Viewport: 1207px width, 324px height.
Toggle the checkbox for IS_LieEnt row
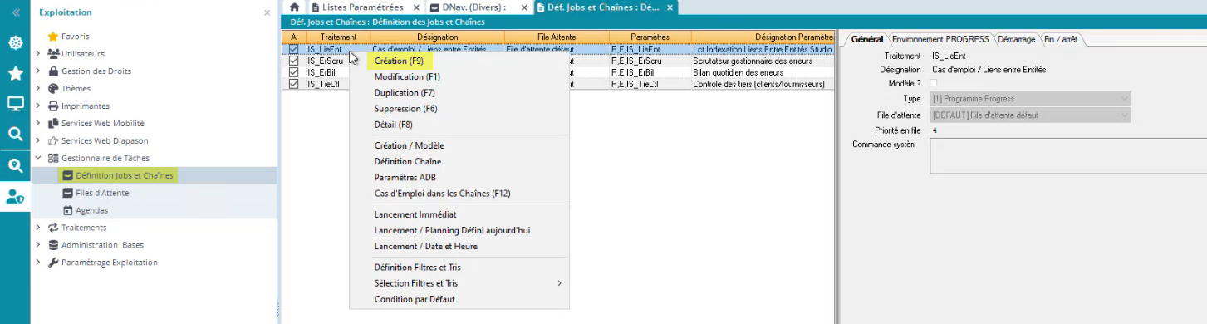pyautogui.click(x=293, y=50)
